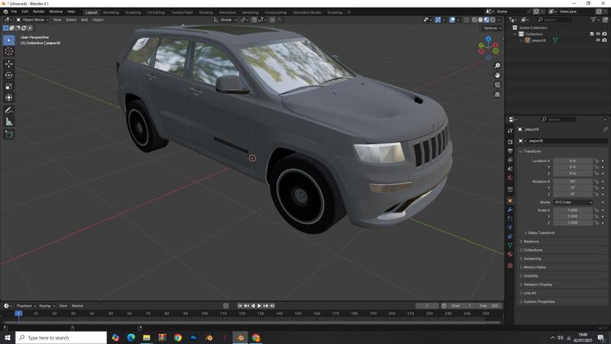This screenshot has height=344, width=611.
Task: Toggle camera view icon in viewport
Action: tap(497, 85)
